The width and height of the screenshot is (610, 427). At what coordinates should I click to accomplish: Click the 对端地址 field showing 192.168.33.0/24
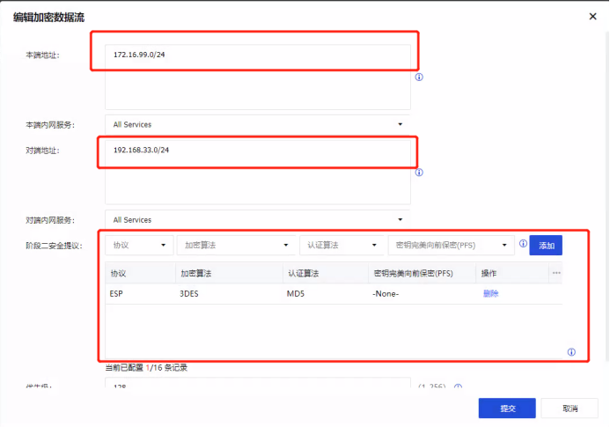click(x=257, y=151)
